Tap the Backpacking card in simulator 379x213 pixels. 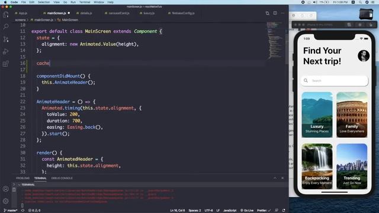(x=317, y=166)
